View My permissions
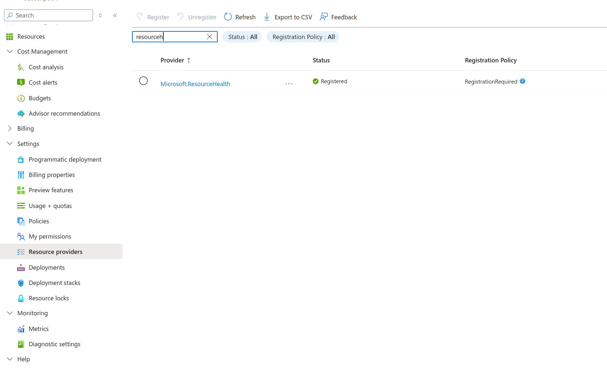The image size is (607, 370). (x=50, y=236)
